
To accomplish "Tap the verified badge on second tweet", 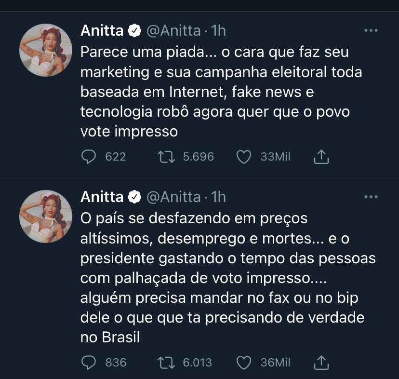I will tap(135, 197).
